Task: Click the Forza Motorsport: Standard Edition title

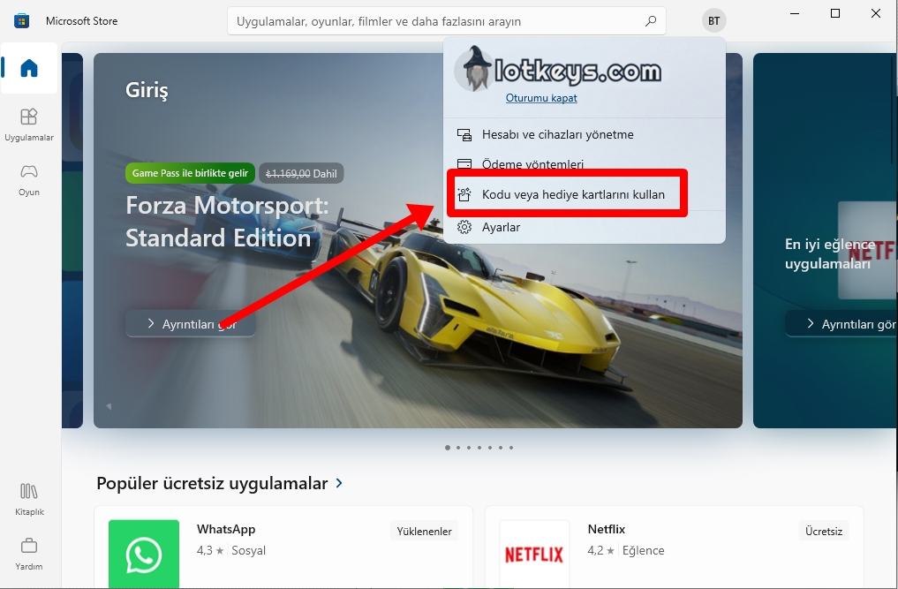Action: click(227, 221)
